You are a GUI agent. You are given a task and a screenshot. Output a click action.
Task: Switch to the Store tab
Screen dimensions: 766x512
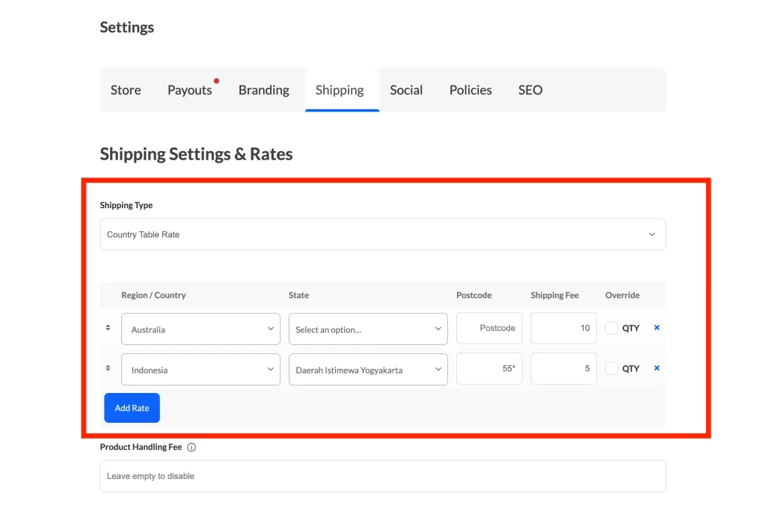point(126,90)
